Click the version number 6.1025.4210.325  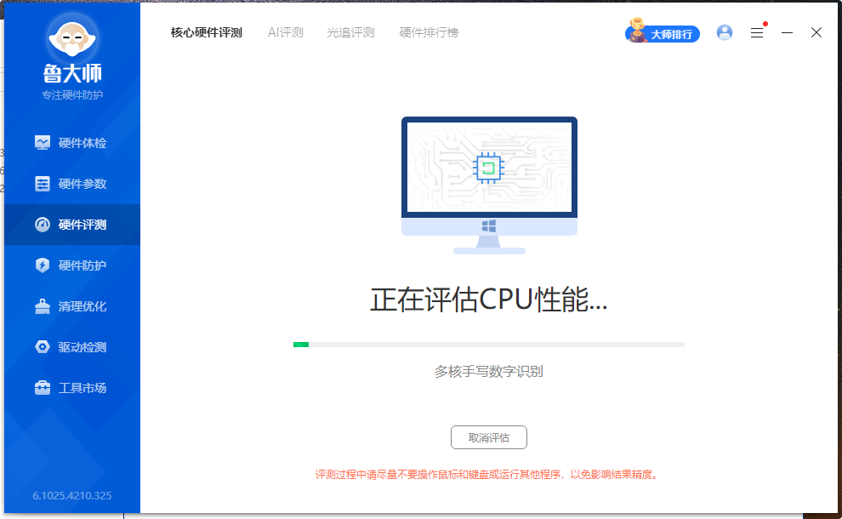[72, 495]
